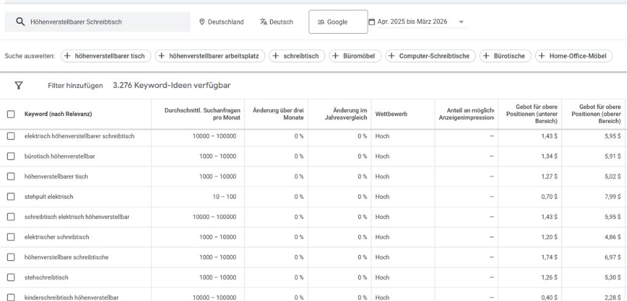Click the 0,70 $ lower bid value
Screen dimensions: 627x301
(549, 196)
